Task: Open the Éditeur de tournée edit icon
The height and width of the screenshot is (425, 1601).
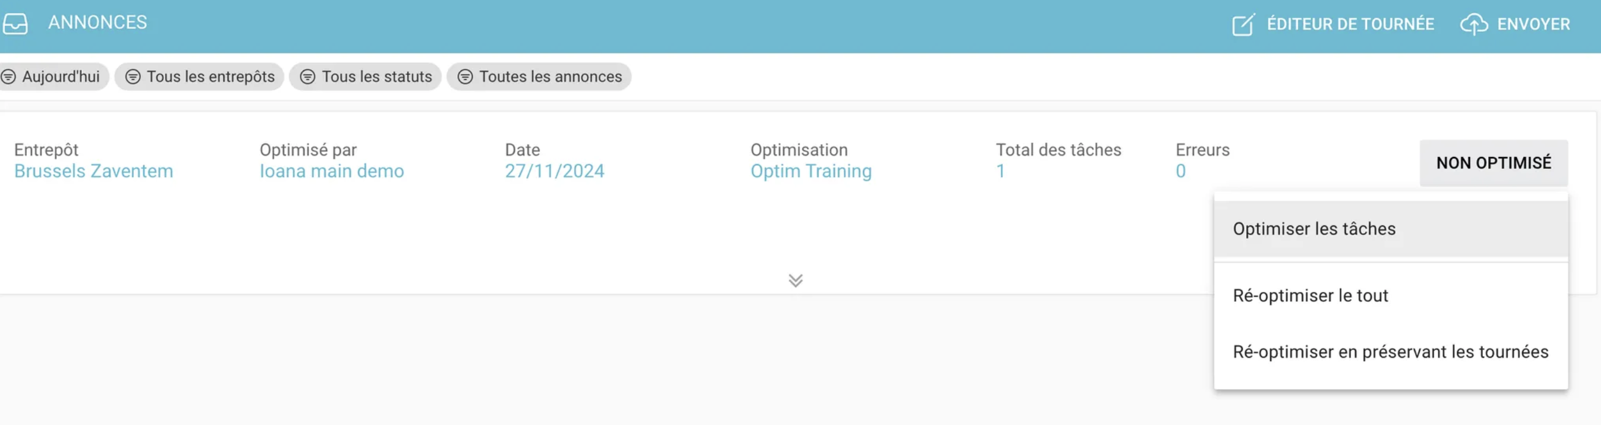Action: click(1244, 25)
